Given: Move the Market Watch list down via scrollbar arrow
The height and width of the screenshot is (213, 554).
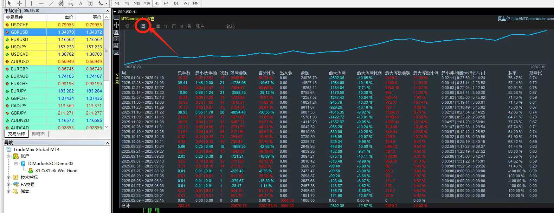Looking at the screenshot, I should point(107,127).
